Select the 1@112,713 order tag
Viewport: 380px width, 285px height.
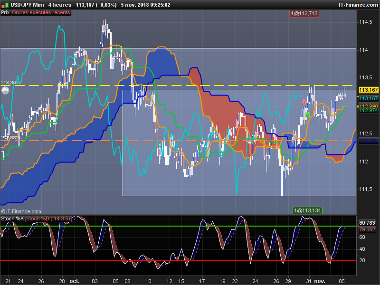click(x=304, y=14)
